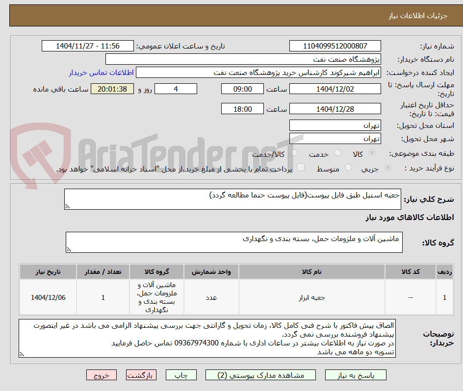463x391 pixels.
Task: Click the goods group cell in table row
Action: pyautogui.click(x=157, y=297)
